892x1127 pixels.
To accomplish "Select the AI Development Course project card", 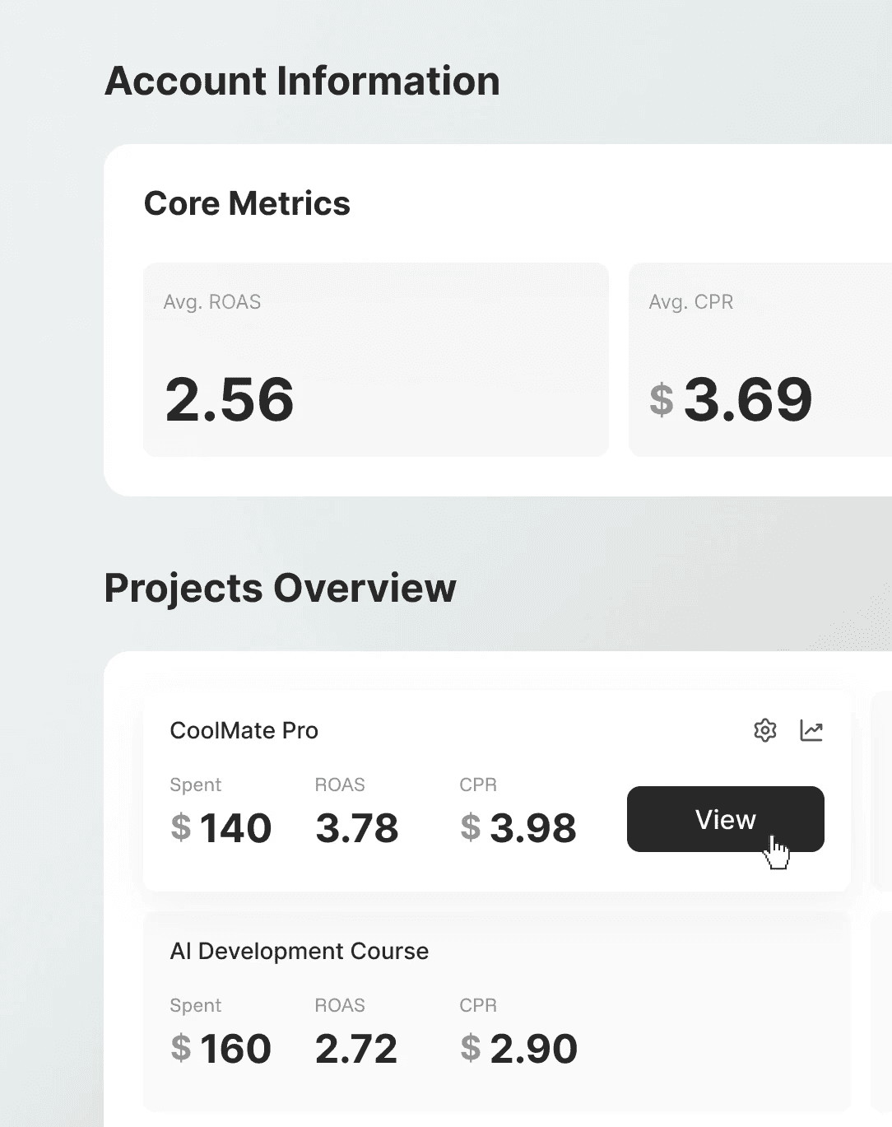I will 496,1012.
